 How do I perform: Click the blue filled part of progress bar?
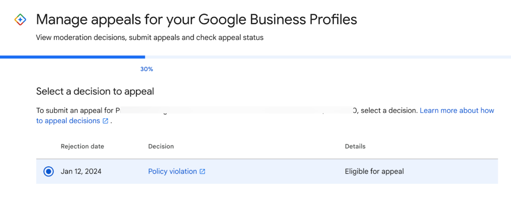point(72,57)
